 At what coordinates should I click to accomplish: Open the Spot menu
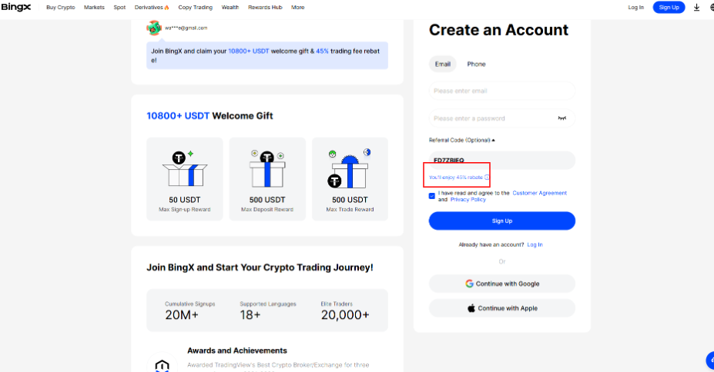click(119, 7)
